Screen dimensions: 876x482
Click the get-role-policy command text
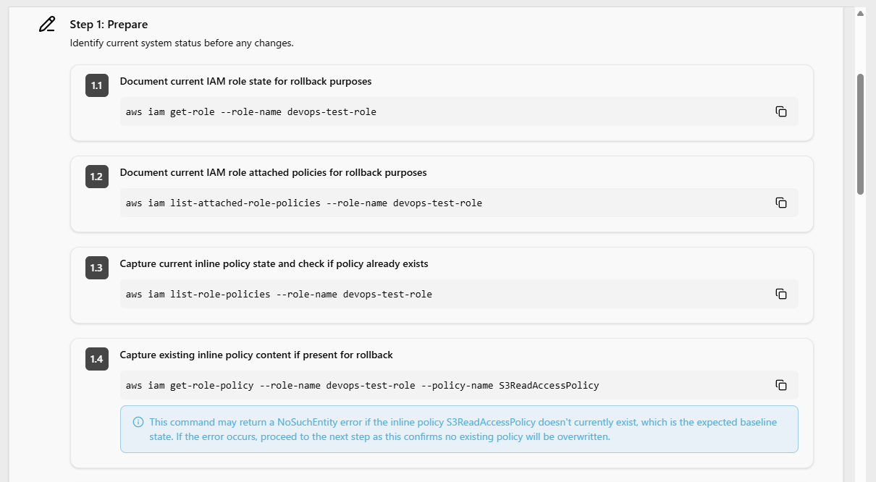click(362, 386)
